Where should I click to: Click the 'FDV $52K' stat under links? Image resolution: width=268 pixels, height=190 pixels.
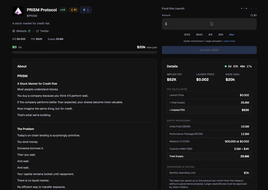[37, 39]
